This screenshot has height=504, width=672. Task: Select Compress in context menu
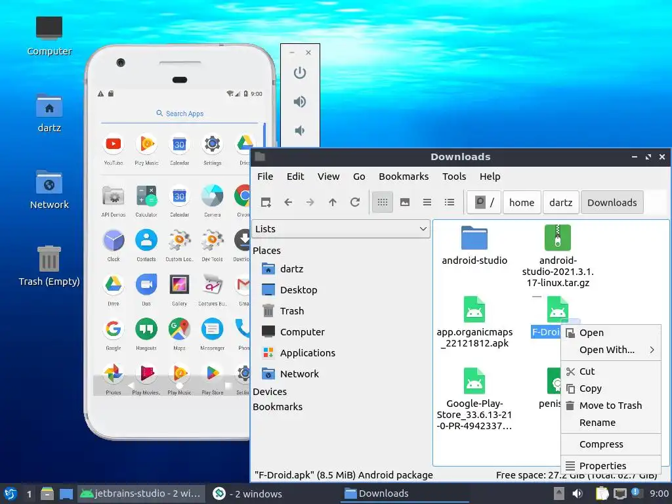click(611, 444)
